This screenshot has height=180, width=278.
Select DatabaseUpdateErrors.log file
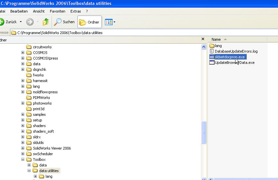click(233, 51)
